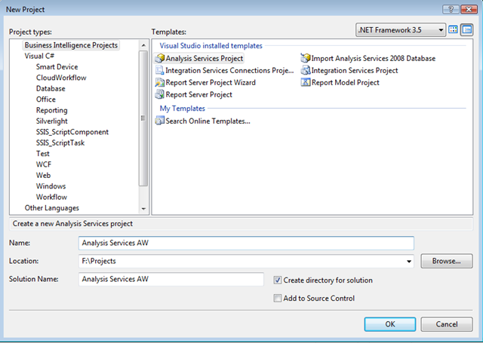Select Business Intelligence Projects project type

(71, 45)
